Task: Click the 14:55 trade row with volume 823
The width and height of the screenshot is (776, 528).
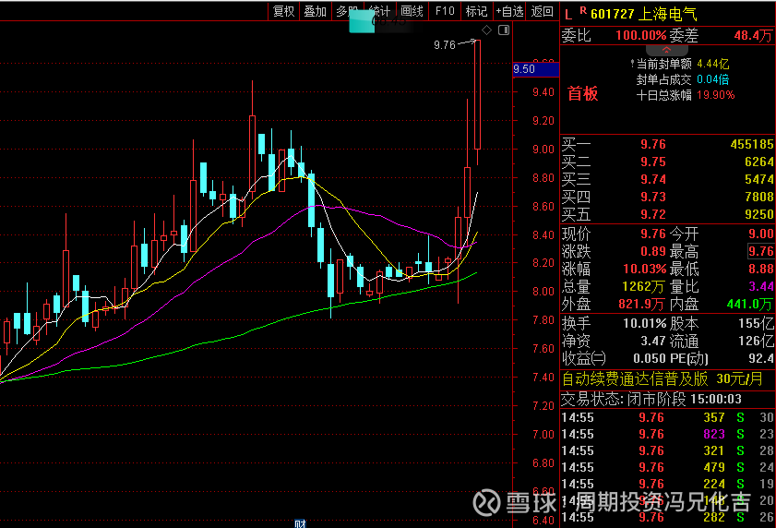Action: click(668, 435)
